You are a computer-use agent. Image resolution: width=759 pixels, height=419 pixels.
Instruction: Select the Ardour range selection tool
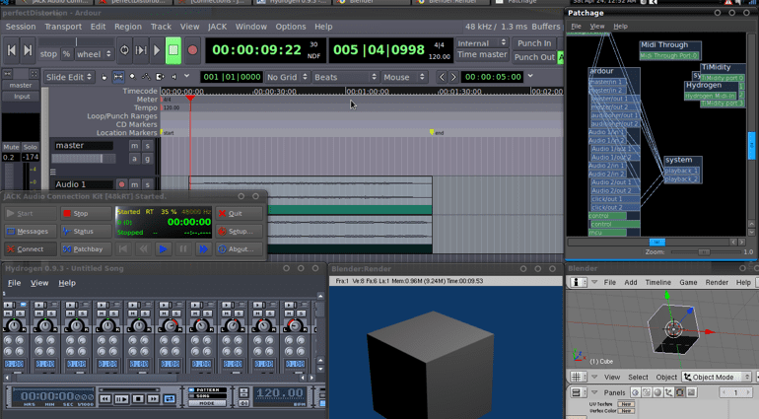(118, 77)
